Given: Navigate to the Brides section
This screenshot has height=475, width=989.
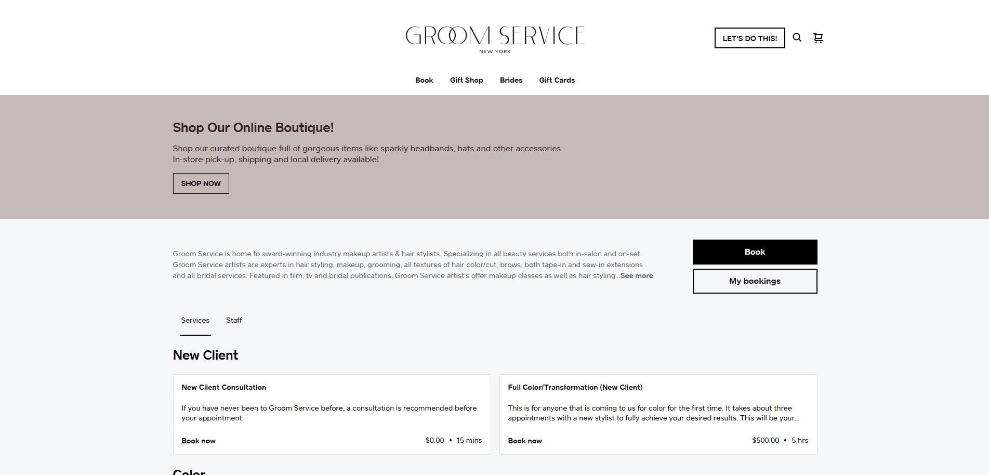Looking at the screenshot, I should click(x=511, y=80).
